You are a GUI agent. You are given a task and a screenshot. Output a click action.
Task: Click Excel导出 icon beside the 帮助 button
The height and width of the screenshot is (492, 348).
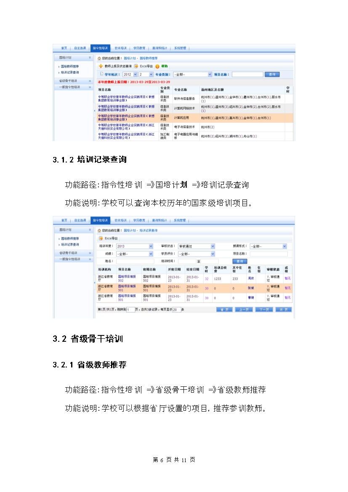[136, 66]
